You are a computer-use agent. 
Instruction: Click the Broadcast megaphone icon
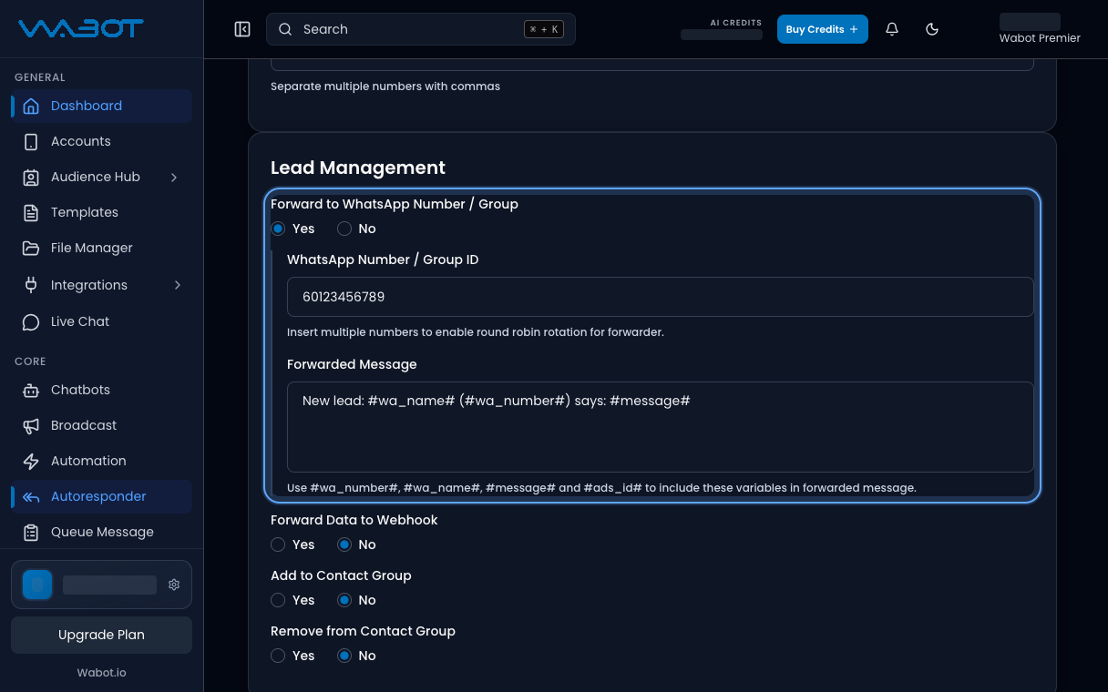pyautogui.click(x=31, y=425)
